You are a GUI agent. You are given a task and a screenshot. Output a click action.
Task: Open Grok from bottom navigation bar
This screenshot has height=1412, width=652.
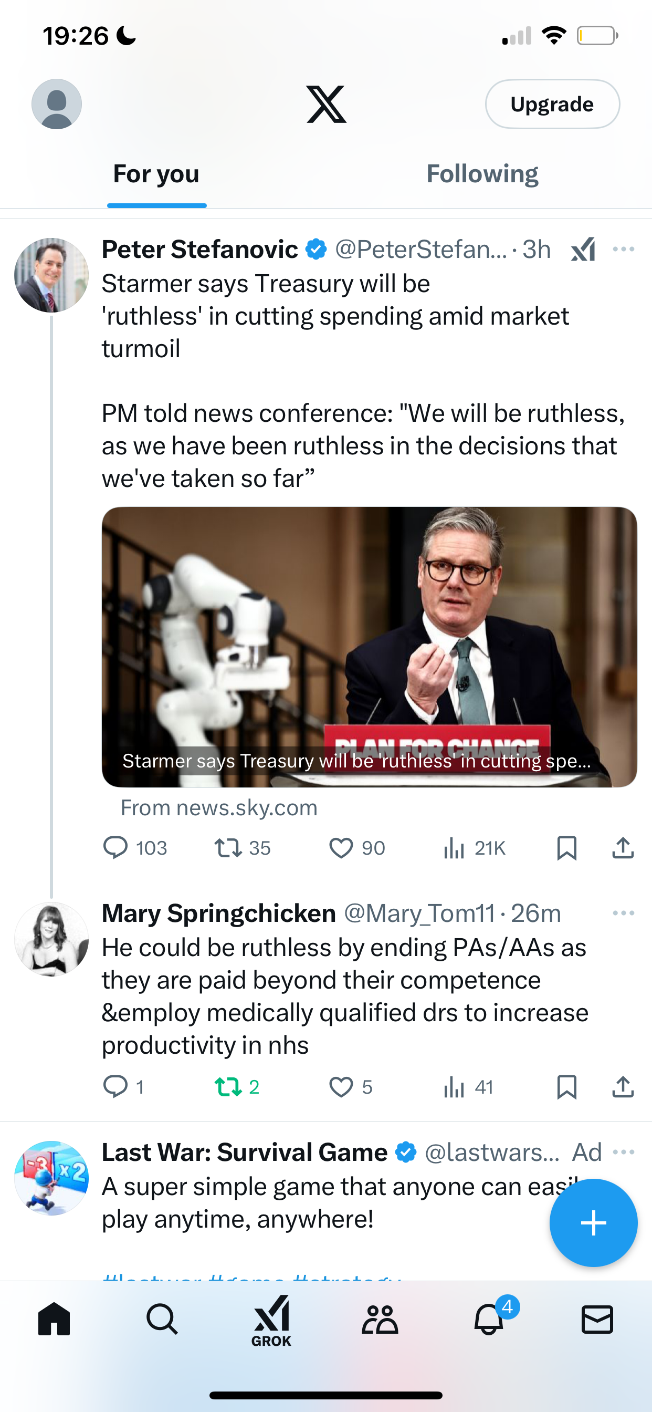(x=271, y=1321)
